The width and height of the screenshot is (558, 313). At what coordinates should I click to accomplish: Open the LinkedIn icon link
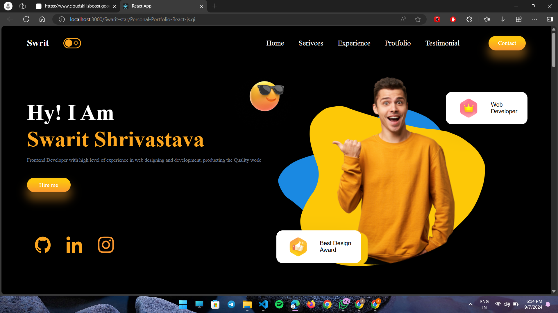pyautogui.click(x=74, y=245)
